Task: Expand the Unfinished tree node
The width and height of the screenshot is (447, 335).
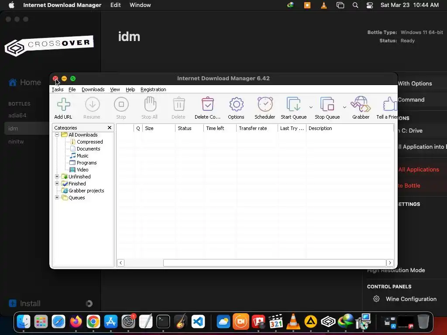Action: [57, 177]
